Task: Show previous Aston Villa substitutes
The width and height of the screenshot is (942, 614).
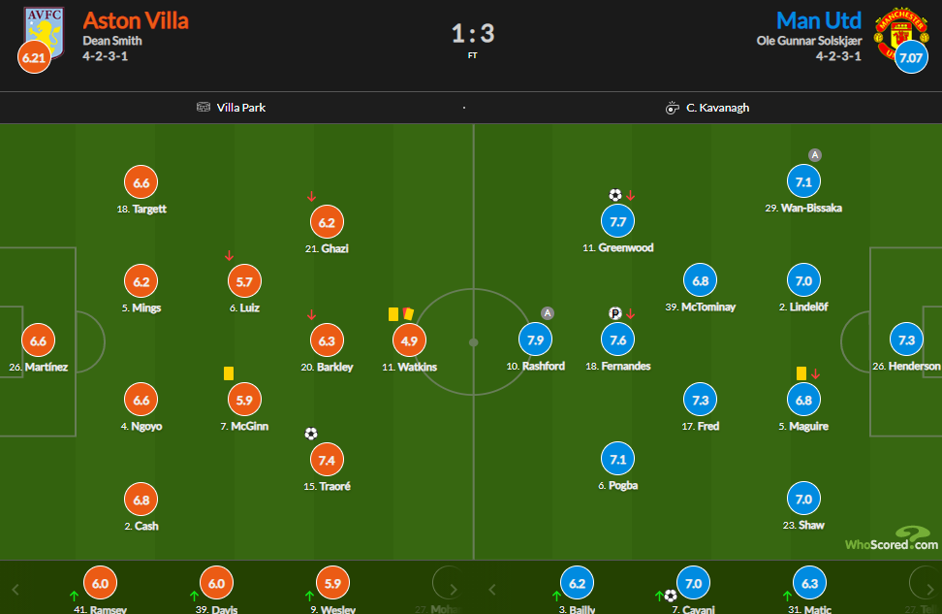Action: (x=16, y=590)
